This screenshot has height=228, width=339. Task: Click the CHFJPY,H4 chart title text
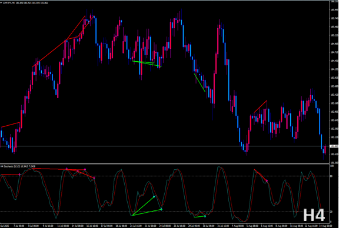tap(9, 3)
